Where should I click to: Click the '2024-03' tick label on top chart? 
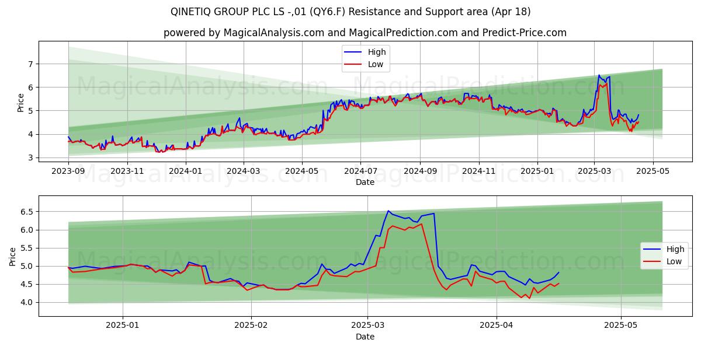(243, 171)
